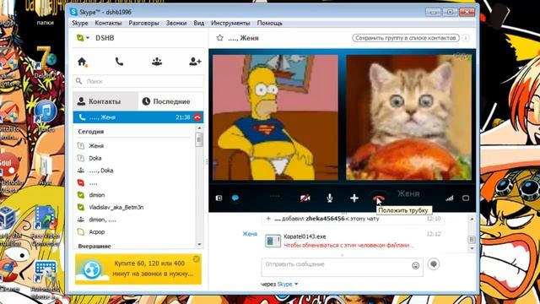Click the create group icon
Screen dimensions: 540x304
pos(157,62)
